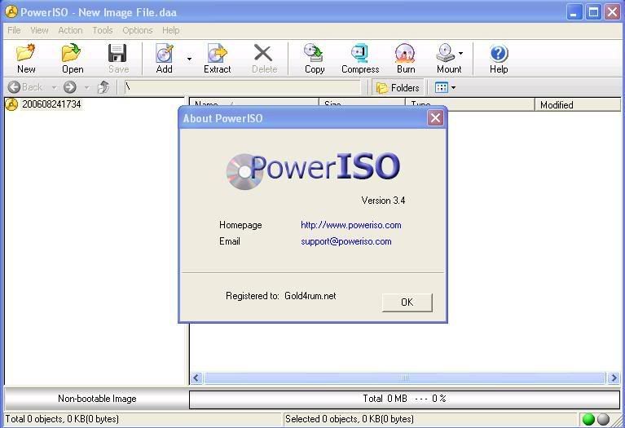Screen dimensions: 625x428
Task: Click the support@poweriso.com email link
Action: pos(346,241)
